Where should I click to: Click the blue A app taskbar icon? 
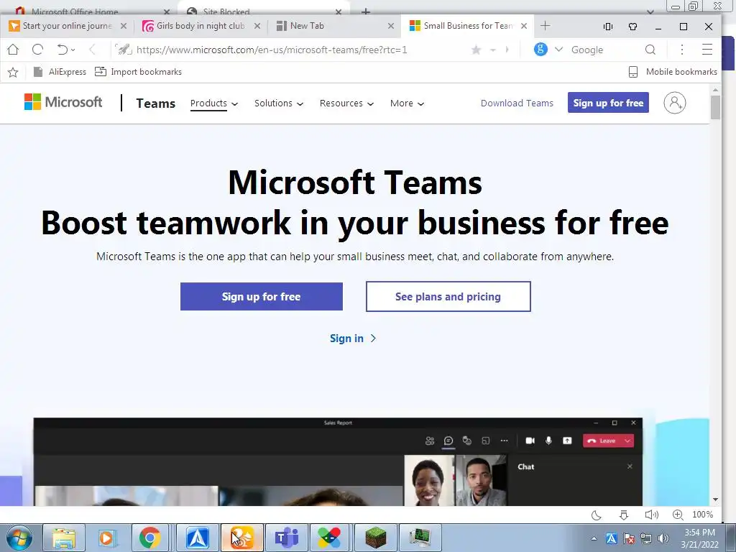tap(198, 538)
